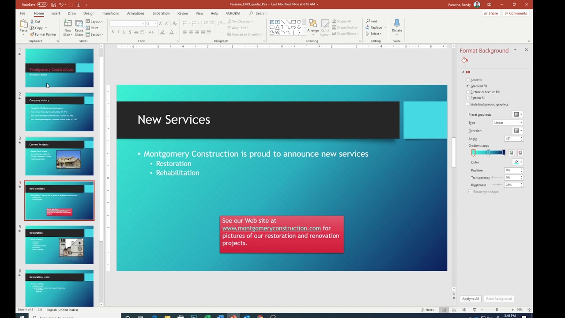Switch to the Insert tab
The image size is (565, 318).
(x=56, y=13)
